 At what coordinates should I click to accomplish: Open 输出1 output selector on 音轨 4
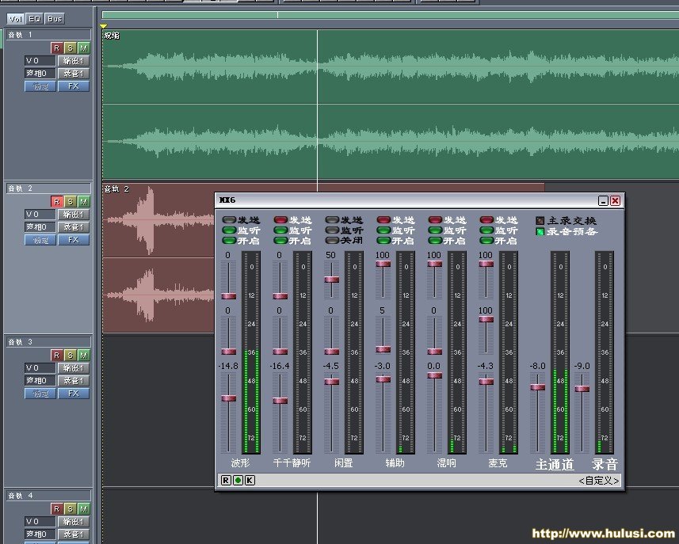[x=74, y=522]
